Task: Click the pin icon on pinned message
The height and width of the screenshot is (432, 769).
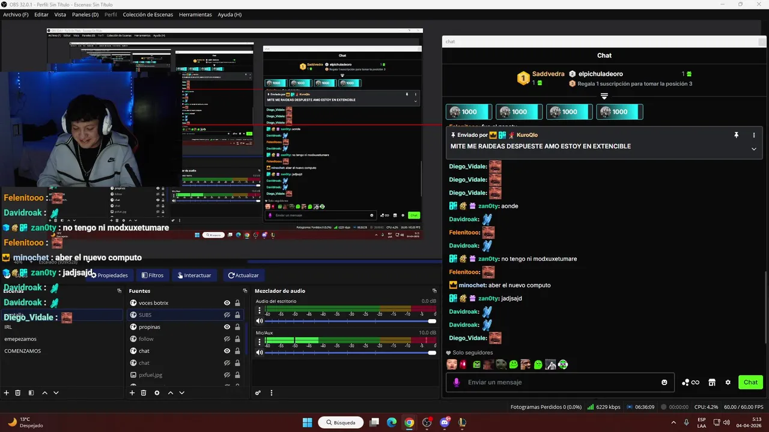Action: (x=736, y=135)
